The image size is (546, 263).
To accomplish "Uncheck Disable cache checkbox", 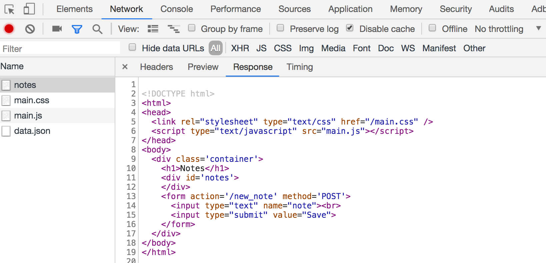I will 350,28.
